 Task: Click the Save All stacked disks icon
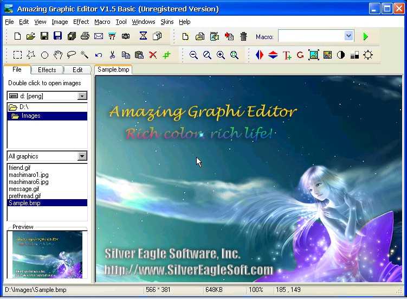coord(72,36)
